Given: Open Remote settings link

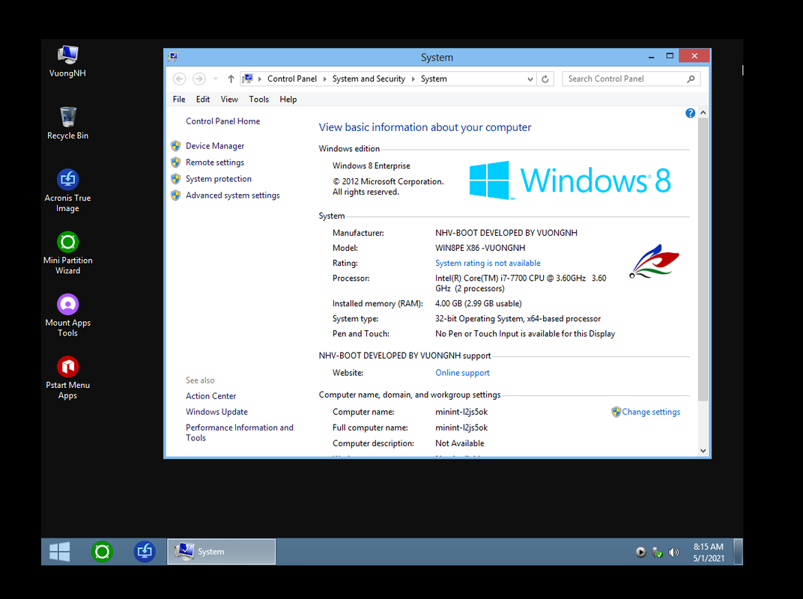Looking at the screenshot, I should pyautogui.click(x=215, y=162).
